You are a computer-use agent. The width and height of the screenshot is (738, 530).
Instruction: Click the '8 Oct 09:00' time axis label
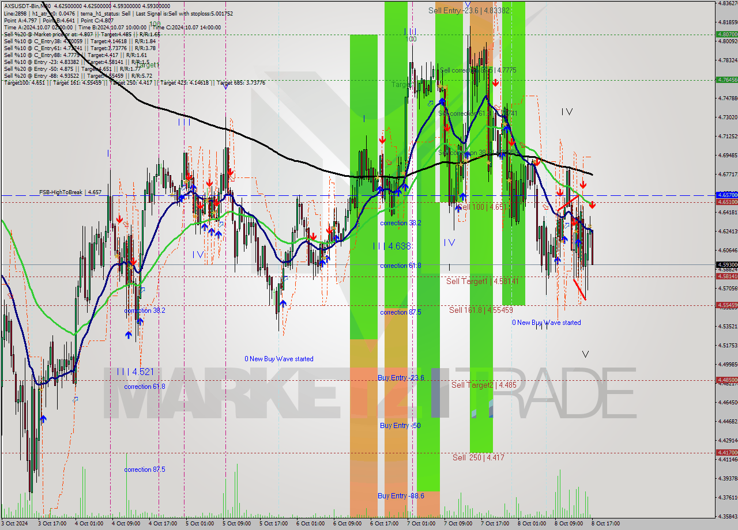[570, 524]
